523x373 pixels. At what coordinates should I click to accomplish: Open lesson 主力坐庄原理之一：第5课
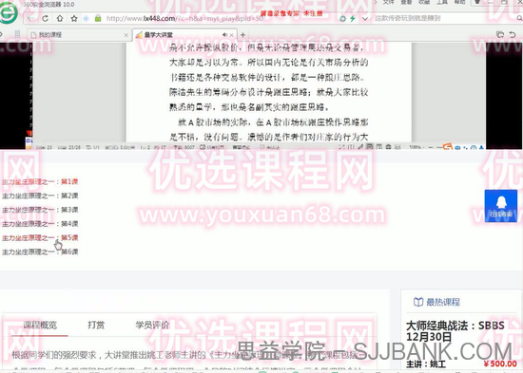(x=40, y=238)
